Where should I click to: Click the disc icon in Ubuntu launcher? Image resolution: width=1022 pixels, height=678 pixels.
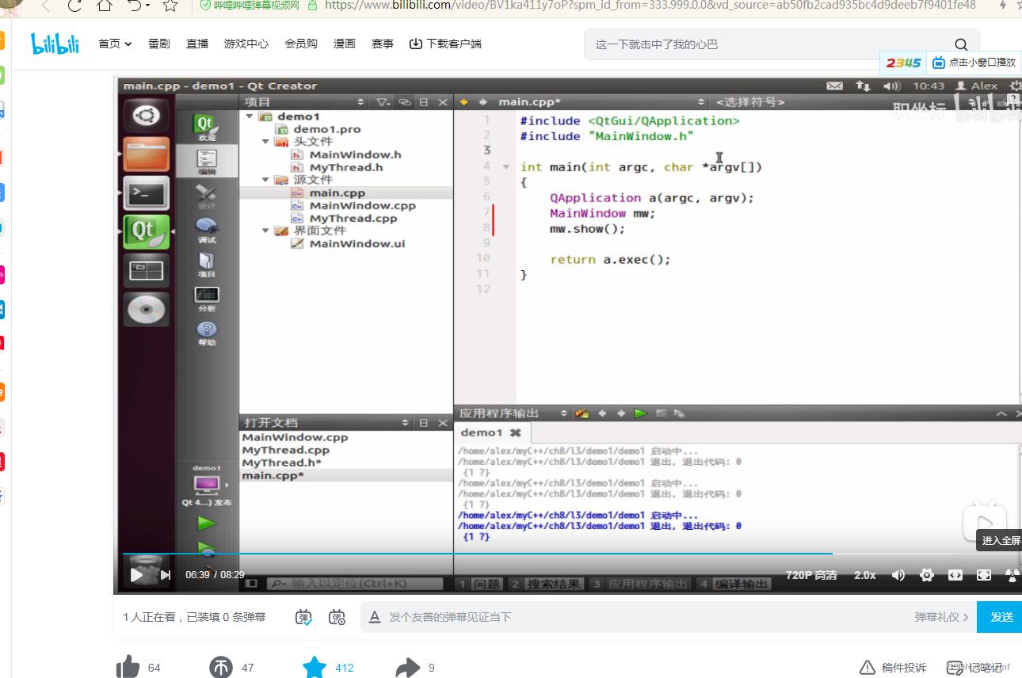pyautogui.click(x=146, y=310)
